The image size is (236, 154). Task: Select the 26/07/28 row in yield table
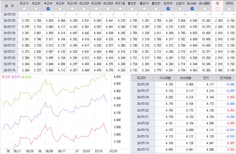[118, 21]
